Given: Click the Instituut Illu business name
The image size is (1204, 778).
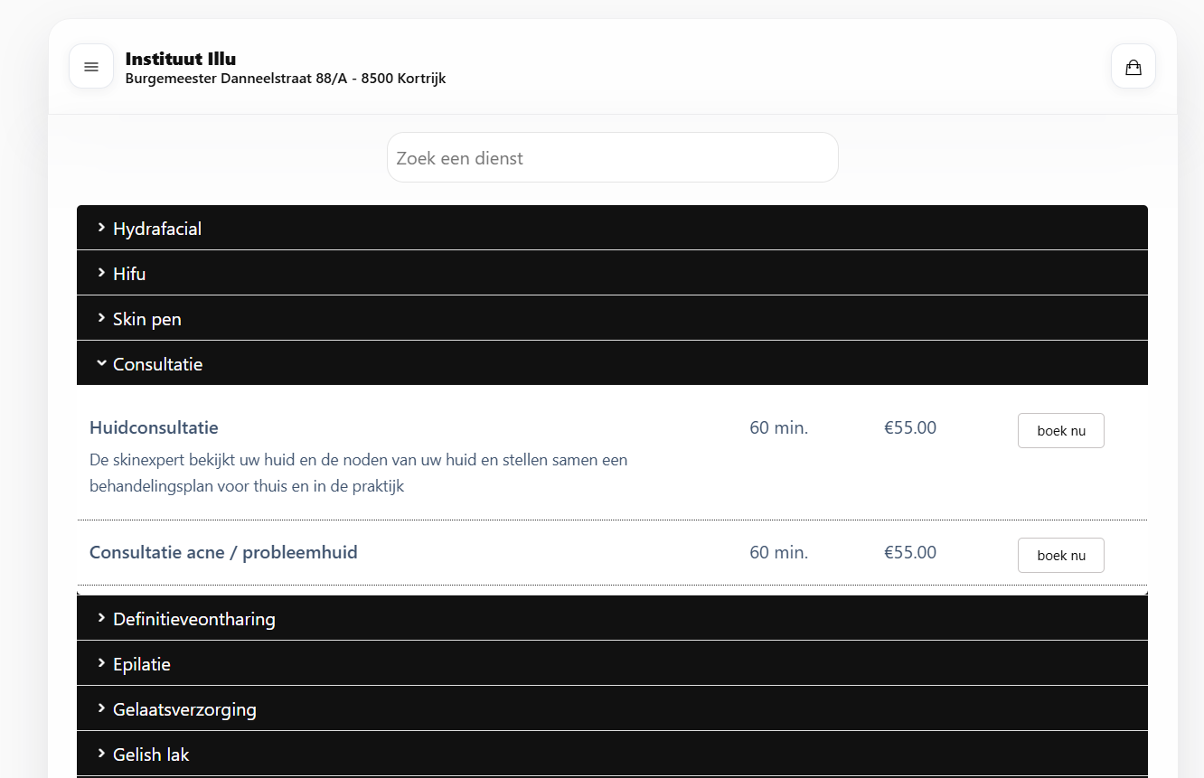Looking at the screenshot, I should [181, 59].
